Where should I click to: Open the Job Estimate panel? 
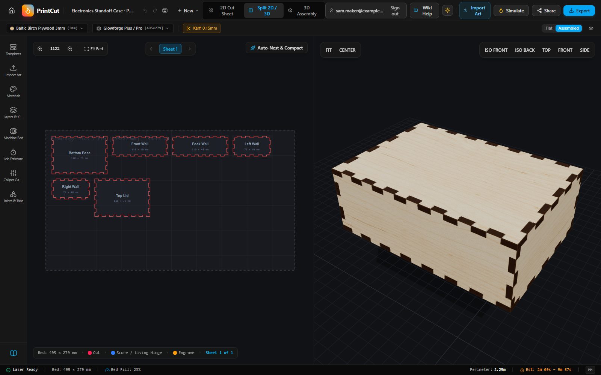click(x=13, y=154)
